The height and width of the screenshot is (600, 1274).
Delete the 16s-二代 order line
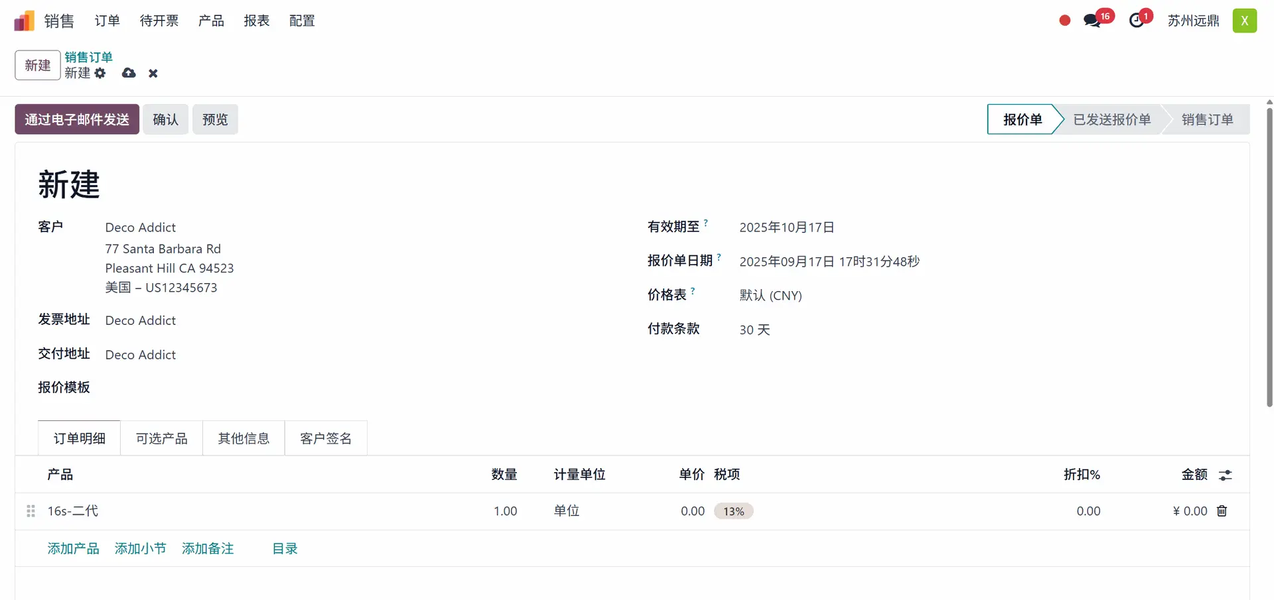[1222, 511]
